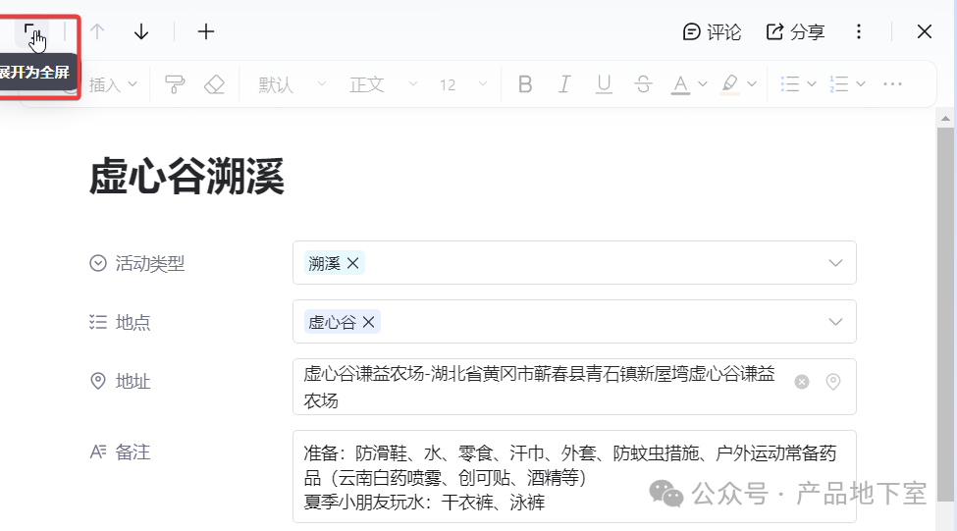Show more toolbar options ellipsis
The image size is (957, 531).
coord(892,84)
